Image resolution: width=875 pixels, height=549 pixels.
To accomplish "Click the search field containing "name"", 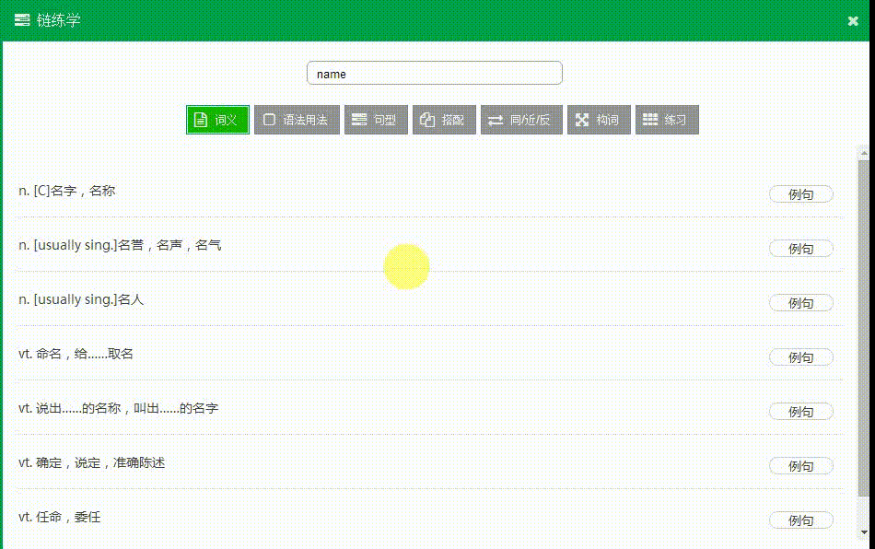I will click(x=434, y=74).
